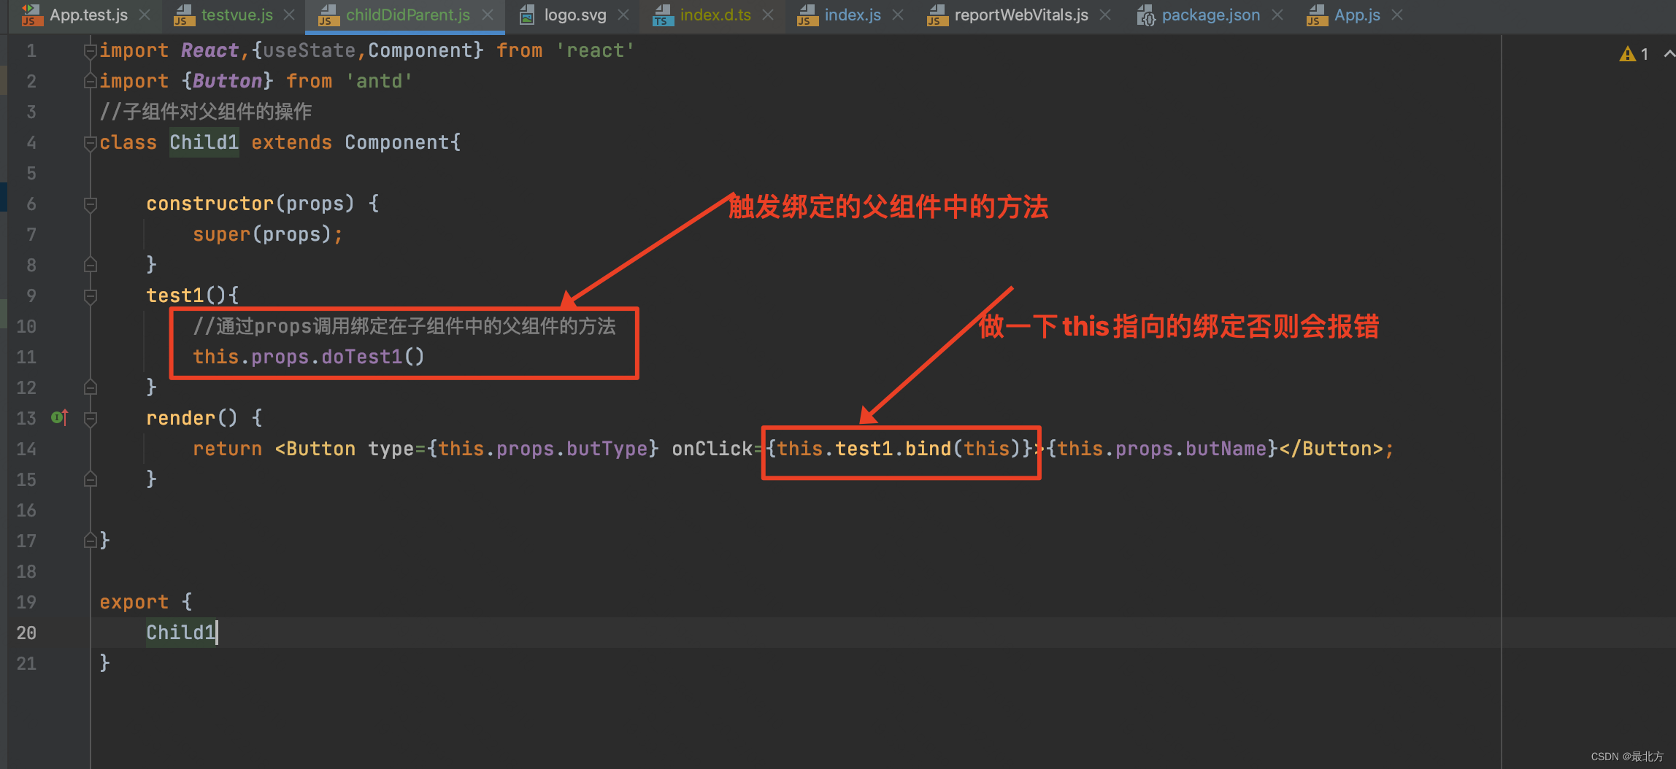This screenshot has width=1676, height=769.
Task: Toggle the constructor closing fold marker on line 8
Action: 91,265
